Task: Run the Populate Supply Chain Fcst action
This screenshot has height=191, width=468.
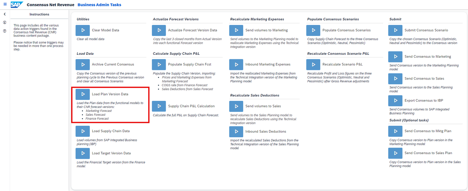Action: [159, 65]
